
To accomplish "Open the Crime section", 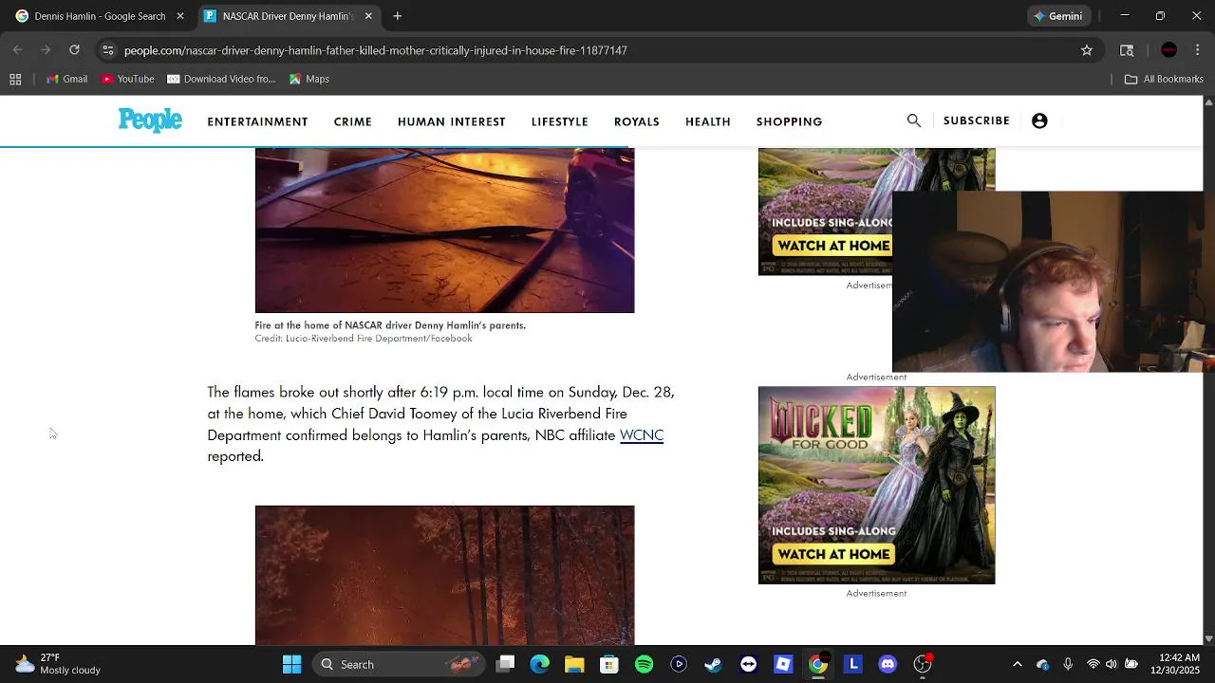I will [x=352, y=121].
